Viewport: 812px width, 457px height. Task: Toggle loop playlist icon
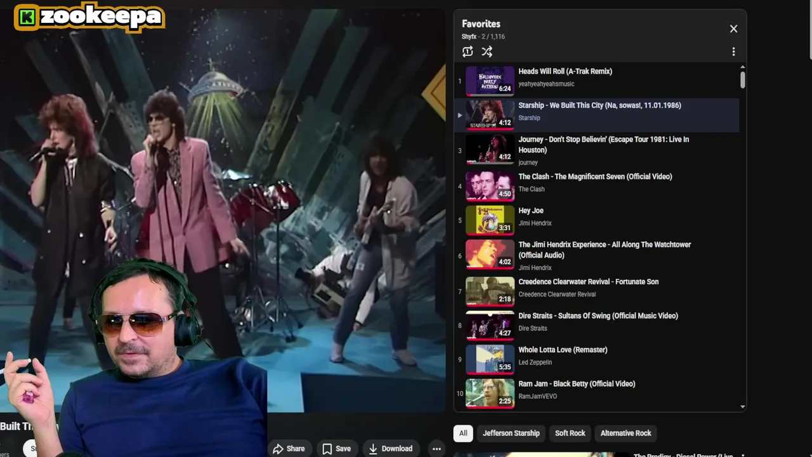tap(468, 51)
